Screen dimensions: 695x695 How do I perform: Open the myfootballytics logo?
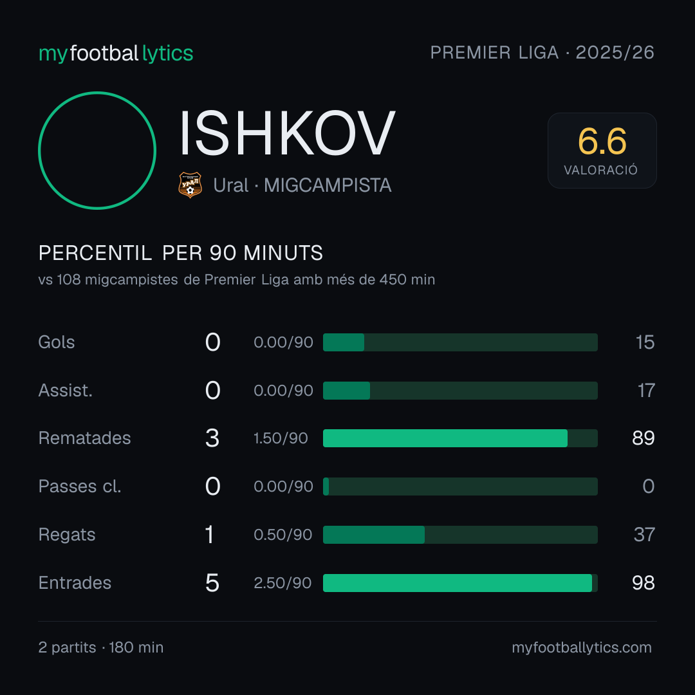(116, 53)
